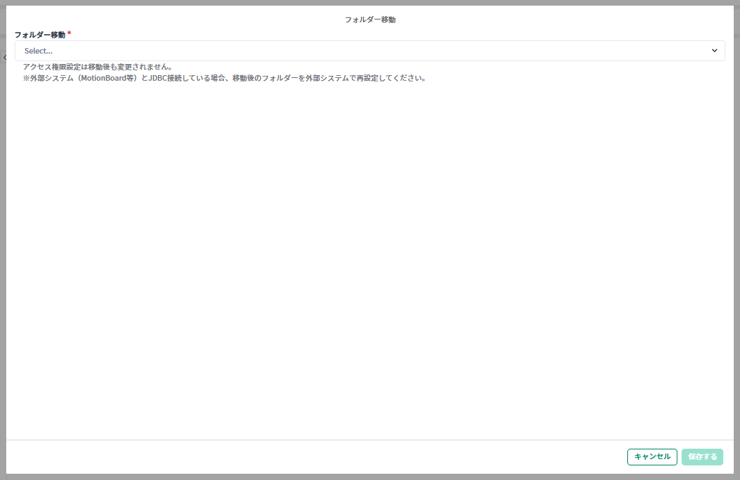740x480 pixels.
Task: Click the red required asterisk
Action: (x=70, y=34)
